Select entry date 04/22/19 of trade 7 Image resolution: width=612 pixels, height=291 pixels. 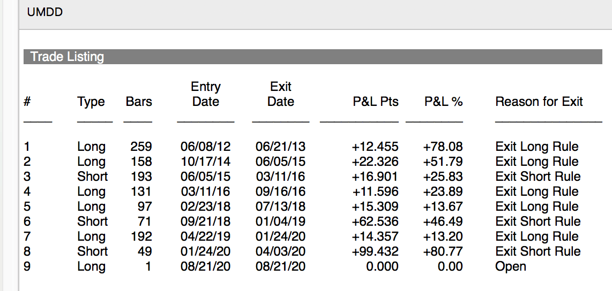[206, 236]
